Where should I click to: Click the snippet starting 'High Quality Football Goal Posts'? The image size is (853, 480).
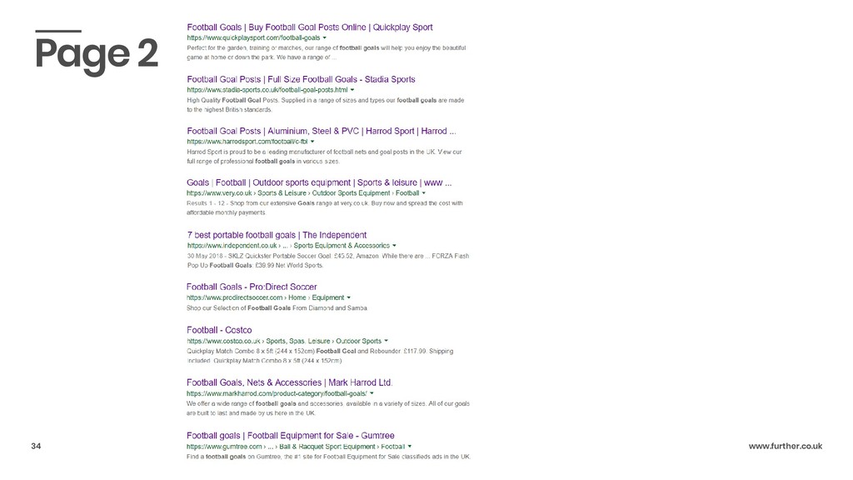326,104
